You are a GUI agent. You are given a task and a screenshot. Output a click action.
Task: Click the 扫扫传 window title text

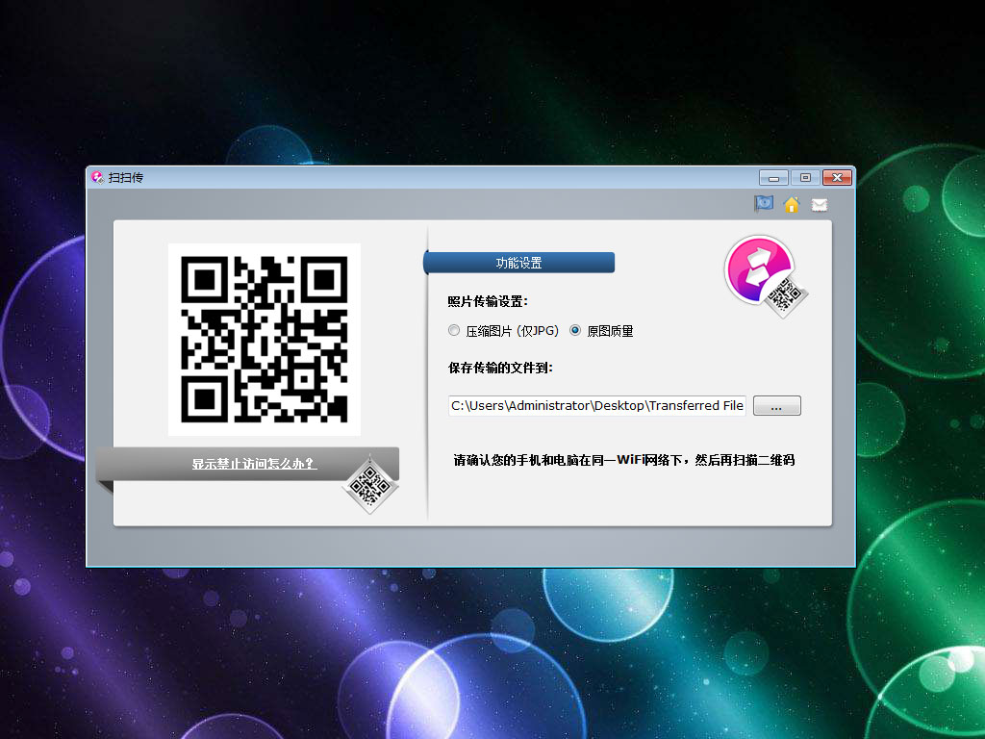click(126, 178)
